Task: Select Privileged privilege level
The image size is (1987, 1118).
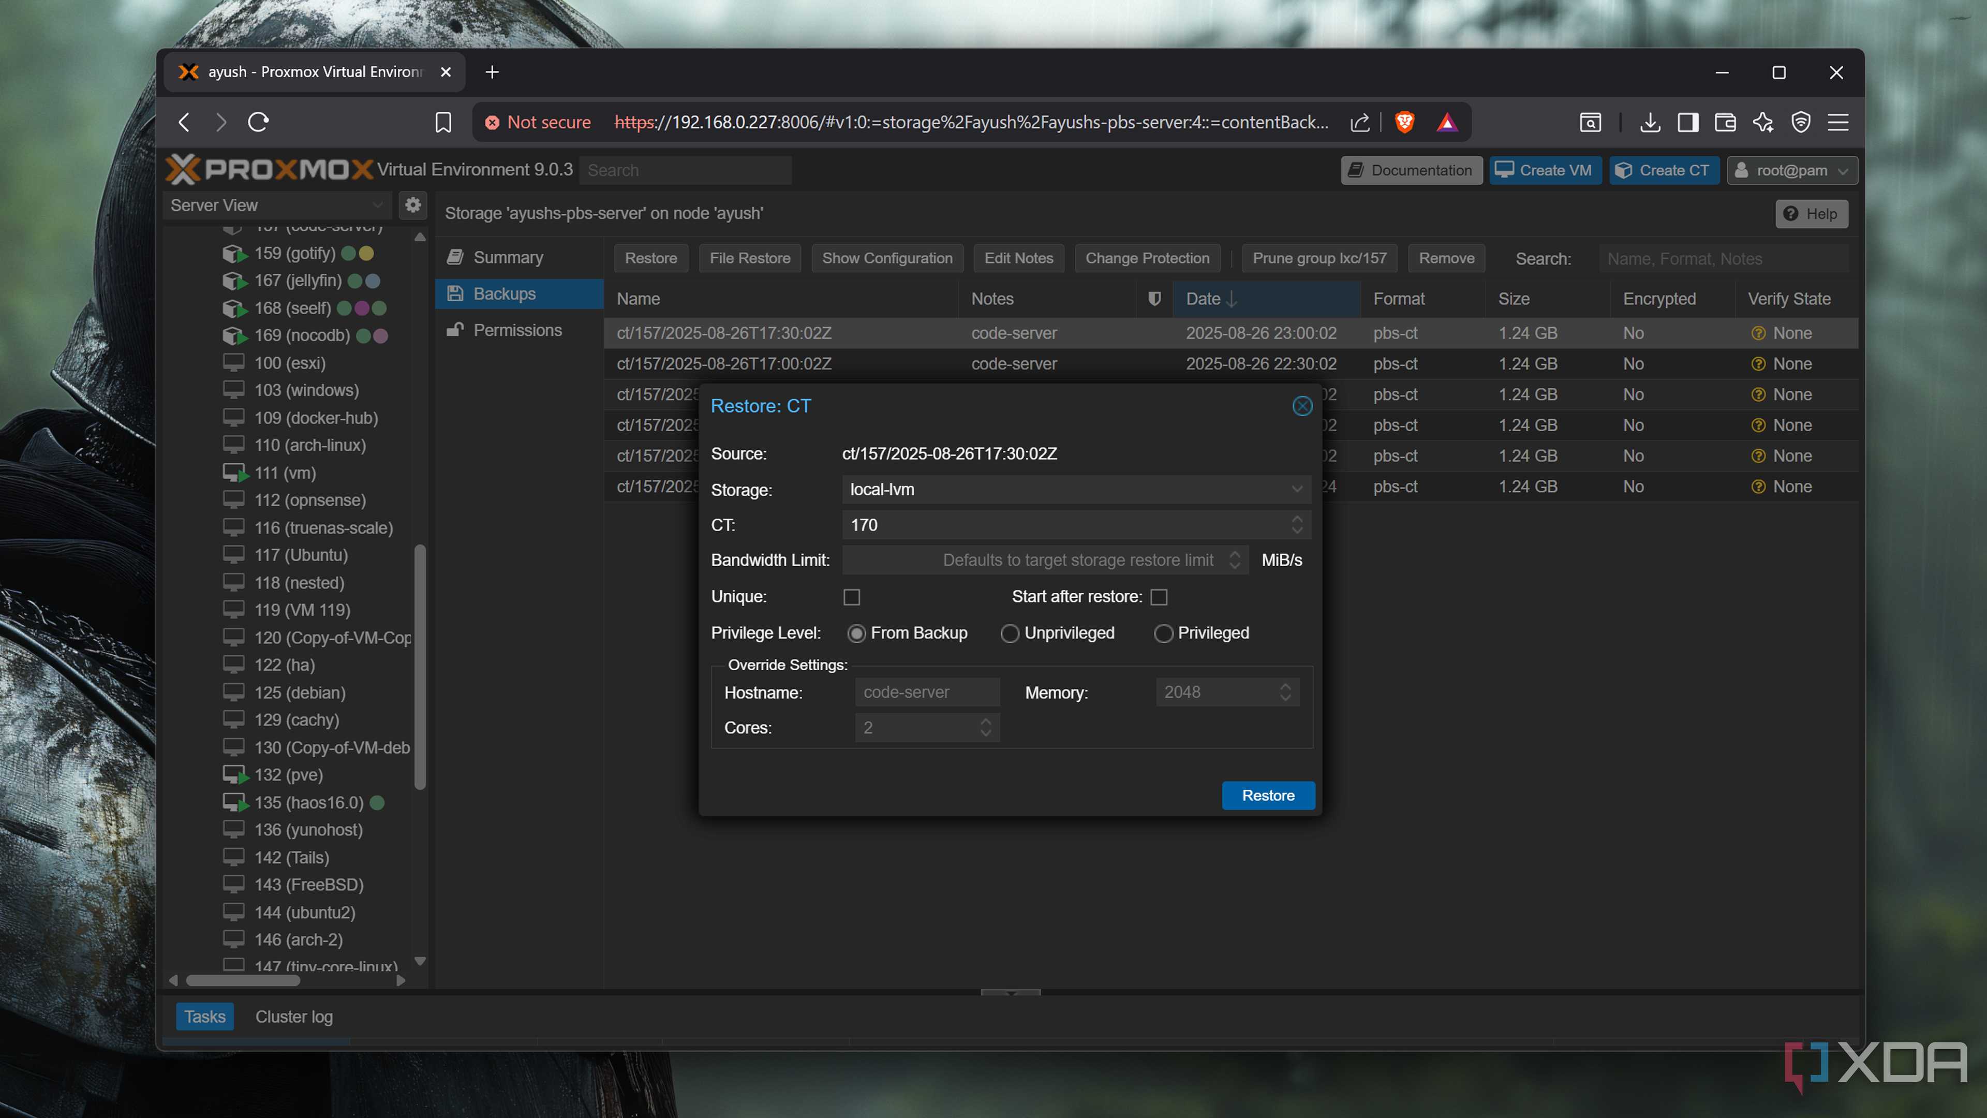Action: (1163, 634)
